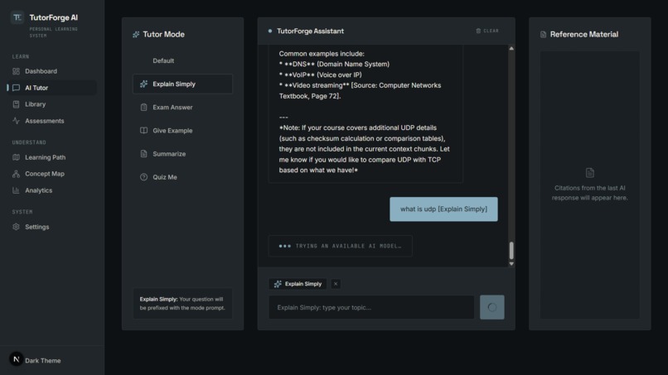
Task: Choose Exam Answer tutor mode
Action: [x=183, y=108]
